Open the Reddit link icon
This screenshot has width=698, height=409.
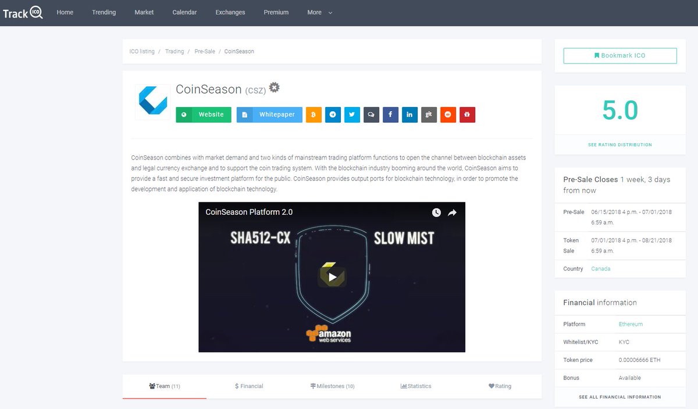(448, 115)
